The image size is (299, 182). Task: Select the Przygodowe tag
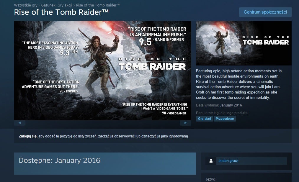(x=225, y=119)
